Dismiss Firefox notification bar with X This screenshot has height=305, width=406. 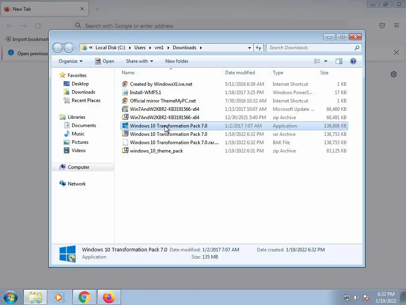click(x=396, y=53)
